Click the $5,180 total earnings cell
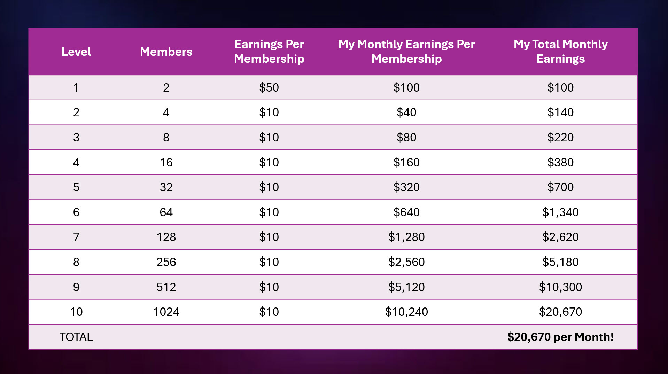This screenshot has height=374, width=668. tap(560, 262)
